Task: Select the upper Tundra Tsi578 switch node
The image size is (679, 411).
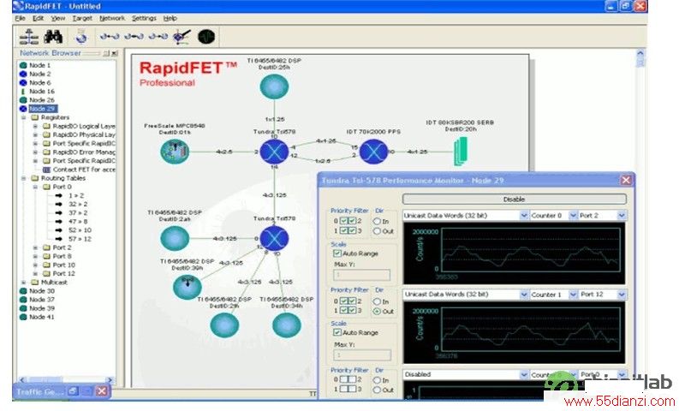Action: pyautogui.click(x=274, y=152)
